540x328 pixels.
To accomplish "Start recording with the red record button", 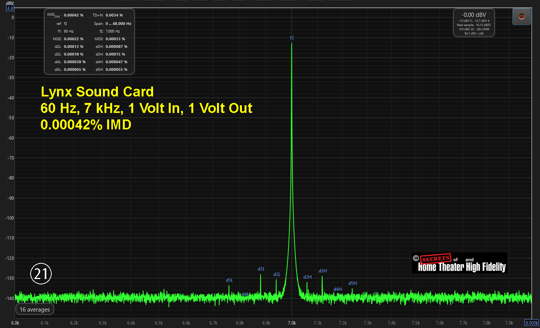I will (521, 16).
